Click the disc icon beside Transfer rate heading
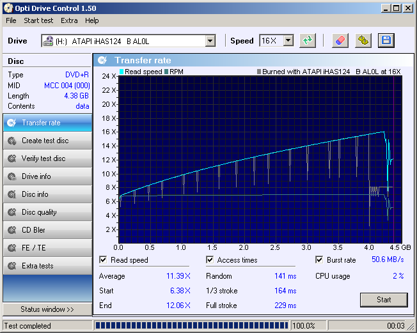The height and width of the screenshot is (333, 417). click(102, 60)
